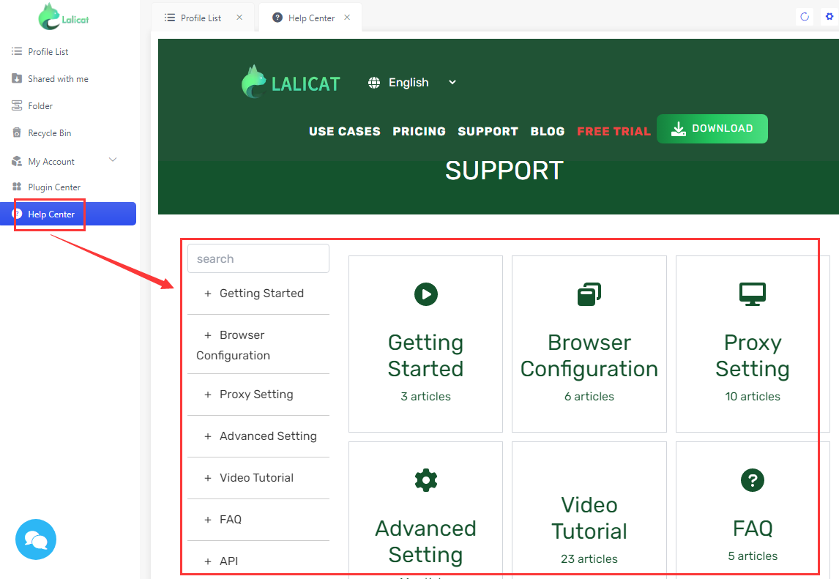Image resolution: width=839 pixels, height=579 pixels.
Task: Click '6 articles' under Browser Configuration
Action: [589, 397]
